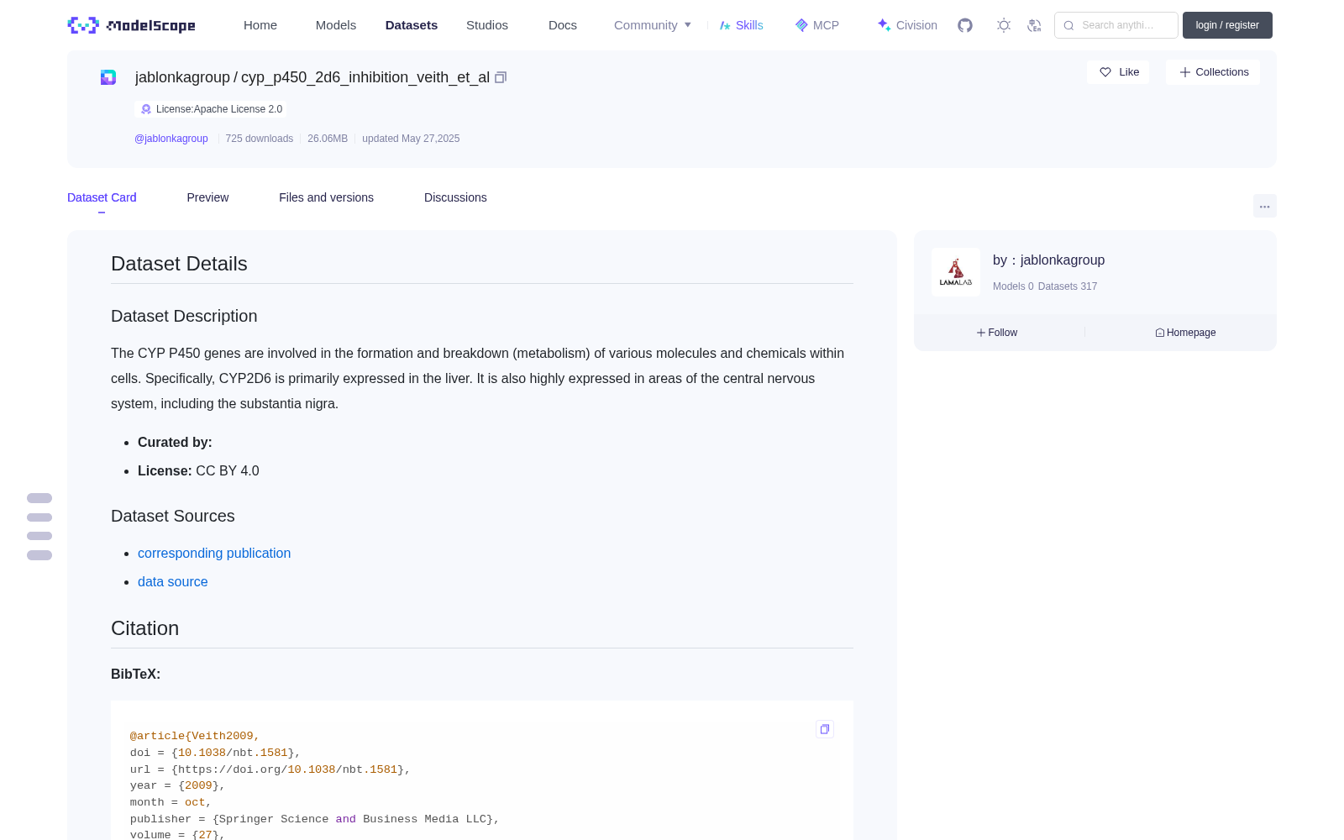Click the search magnifier icon

(1068, 25)
